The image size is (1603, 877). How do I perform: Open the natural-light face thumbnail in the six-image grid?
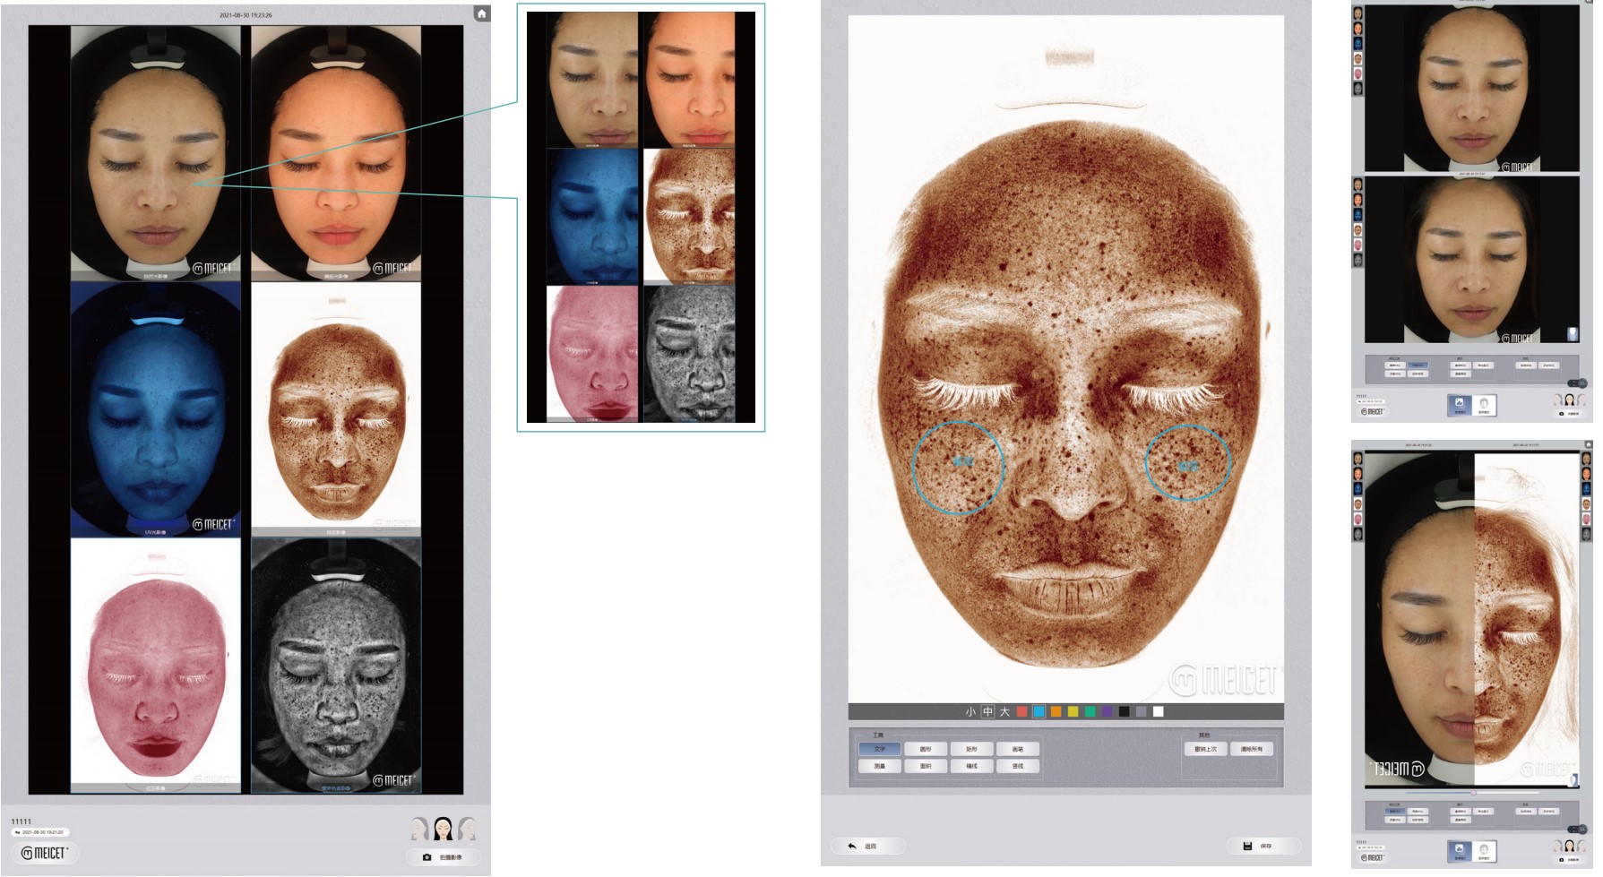click(x=156, y=153)
